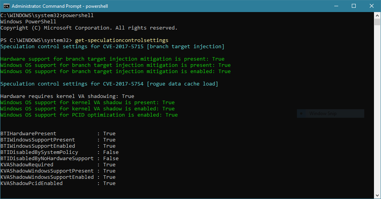Maximize the Command Prompt window
381x199 pixels.
point(354,6)
